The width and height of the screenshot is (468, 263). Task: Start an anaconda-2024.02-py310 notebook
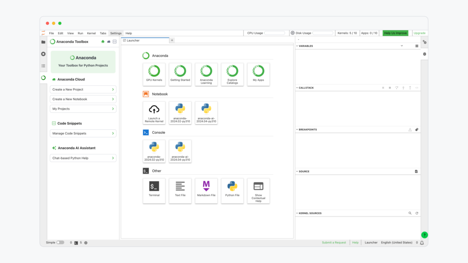point(180,113)
